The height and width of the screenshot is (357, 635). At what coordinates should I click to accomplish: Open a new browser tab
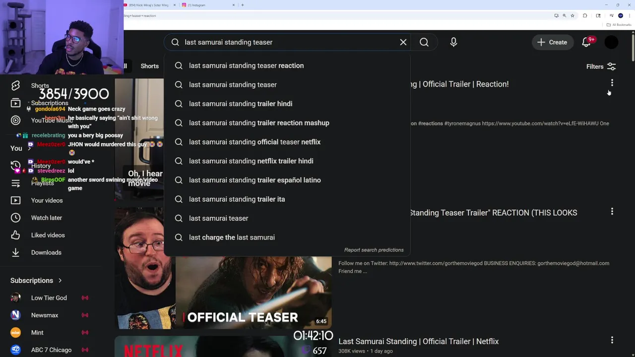coord(243,5)
